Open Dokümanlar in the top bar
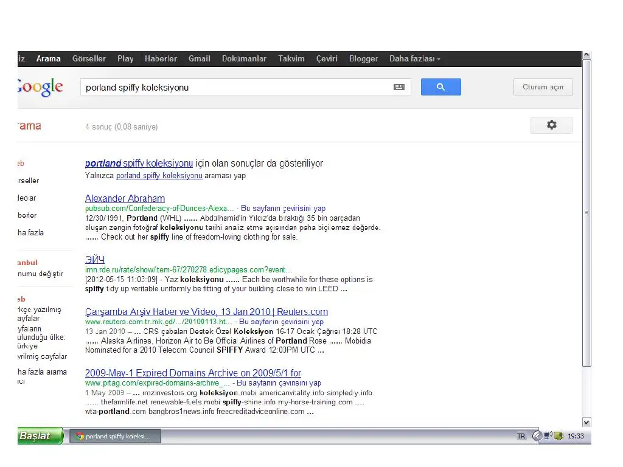The width and height of the screenshot is (623, 467). 244,59
